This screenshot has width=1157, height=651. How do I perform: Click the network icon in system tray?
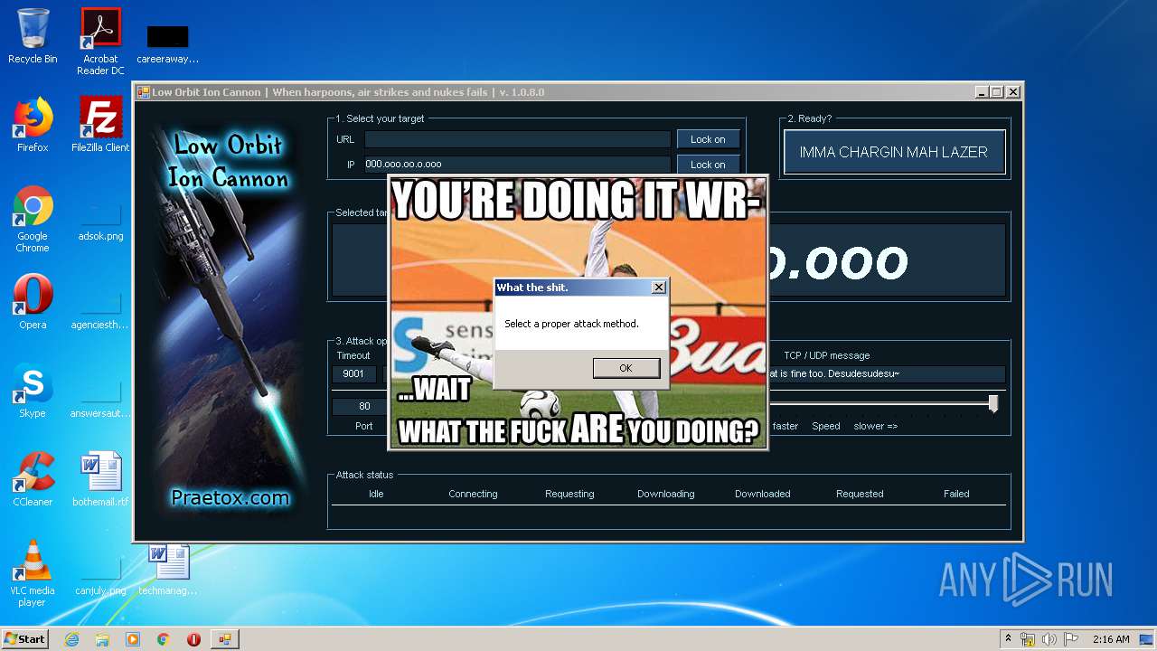pos(1028,639)
